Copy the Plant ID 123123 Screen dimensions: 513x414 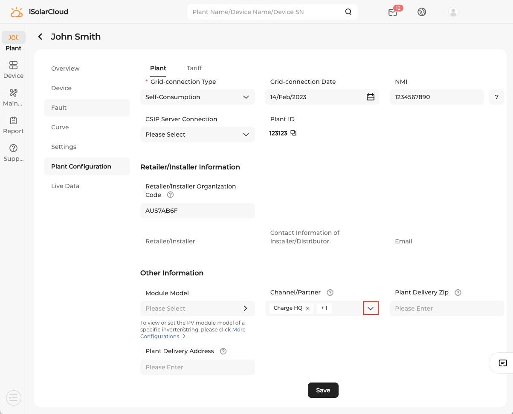[x=293, y=133]
